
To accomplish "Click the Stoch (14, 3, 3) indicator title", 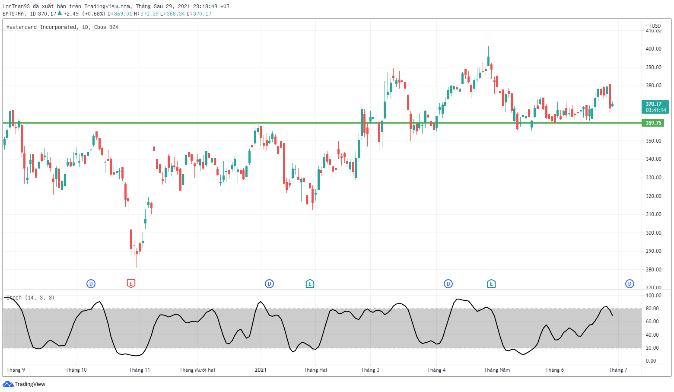I will 30,298.
